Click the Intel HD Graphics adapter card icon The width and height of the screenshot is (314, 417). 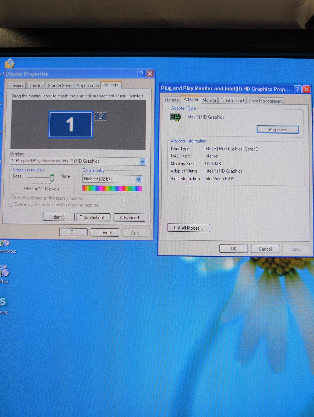pos(175,117)
